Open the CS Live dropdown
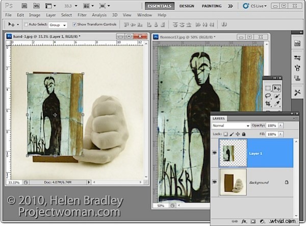The height and width of the screenshot is (226, 306). 254,6
